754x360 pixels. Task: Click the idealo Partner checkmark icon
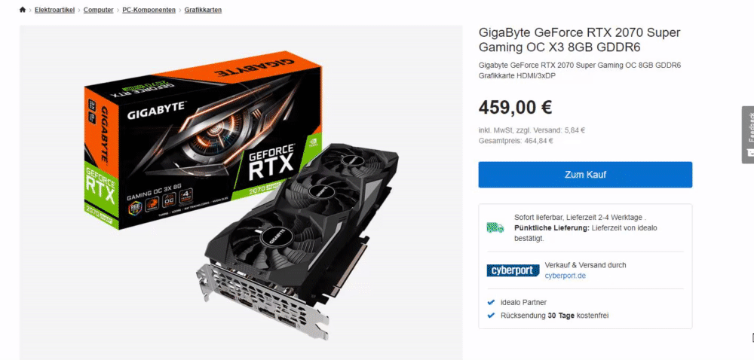[x=491, y=303]
